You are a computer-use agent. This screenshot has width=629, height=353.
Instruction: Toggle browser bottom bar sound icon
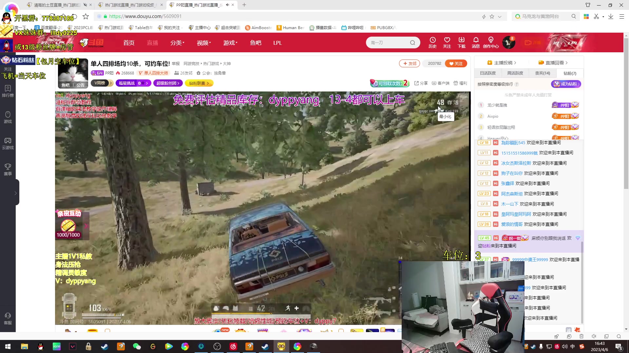594,336
